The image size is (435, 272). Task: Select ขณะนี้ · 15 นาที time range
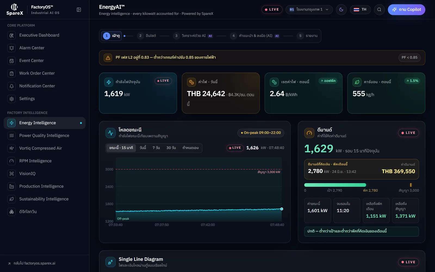pyautogui.click(x=121, y=148)
